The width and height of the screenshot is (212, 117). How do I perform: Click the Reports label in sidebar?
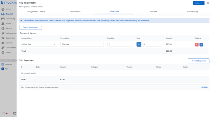[x=9, y=29]
